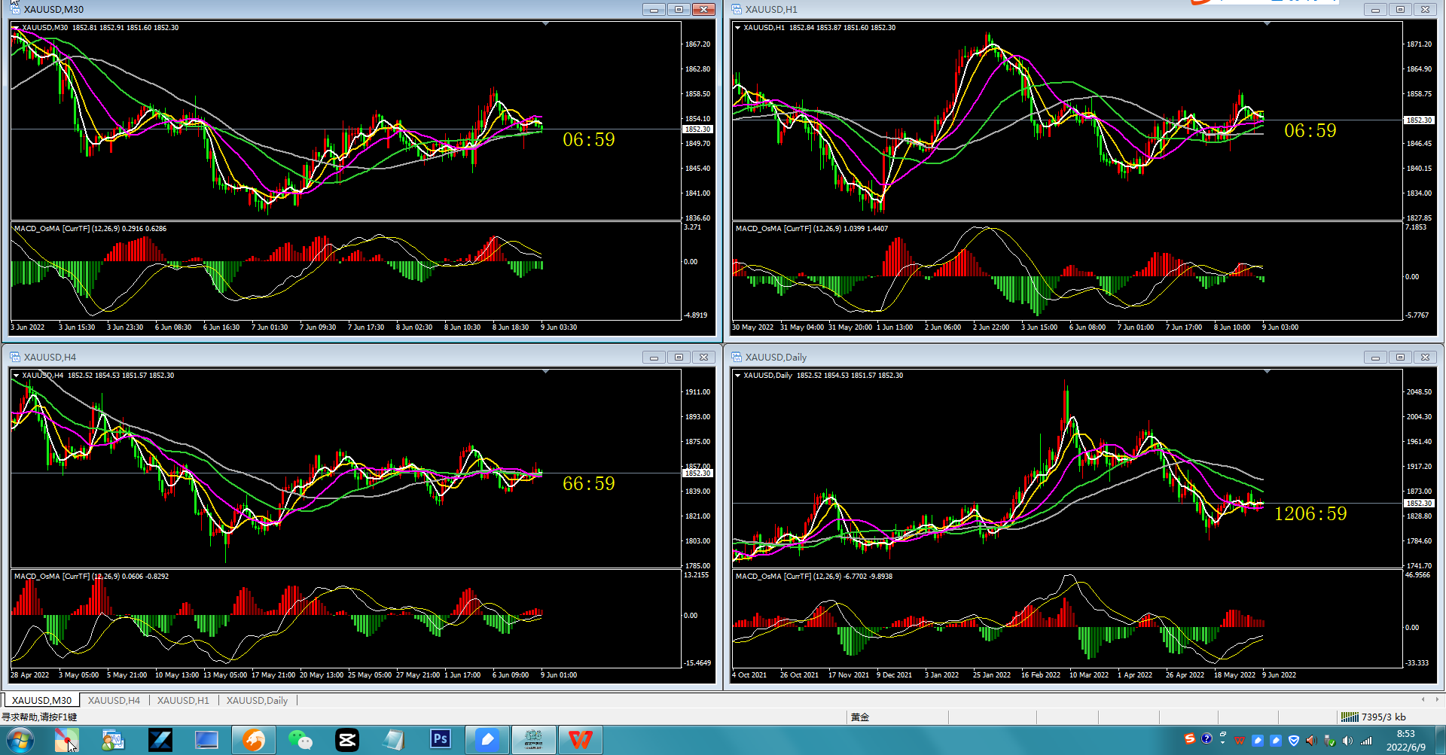
Task: Open the monitor screen taskbar icon
Action: pyautogui.click(x=206, y=740)
